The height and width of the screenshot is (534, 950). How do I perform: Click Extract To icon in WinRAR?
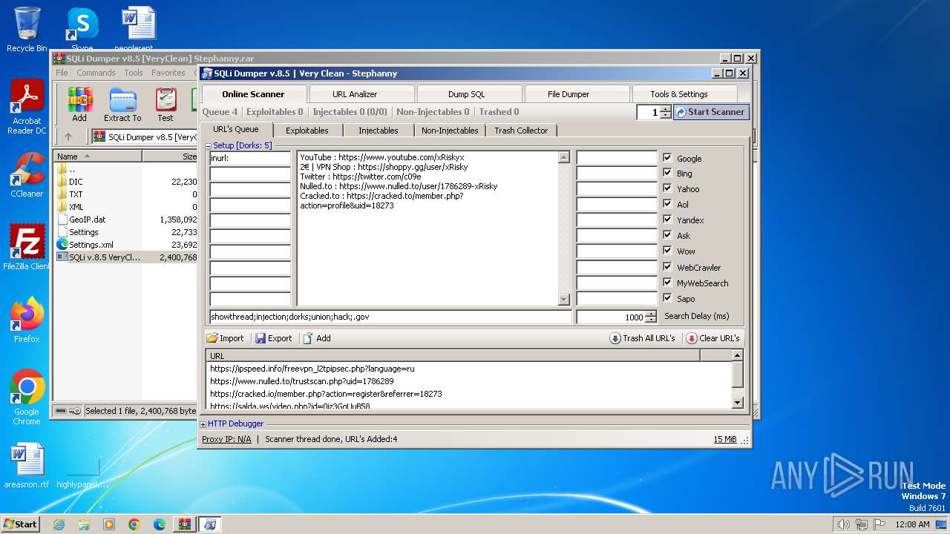click(x=122, y=105)
